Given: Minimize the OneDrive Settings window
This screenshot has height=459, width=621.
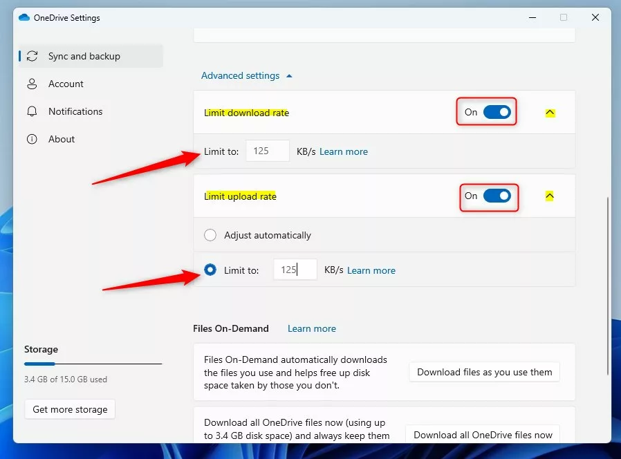Looking at the screenshot, I should coord(532,17).
